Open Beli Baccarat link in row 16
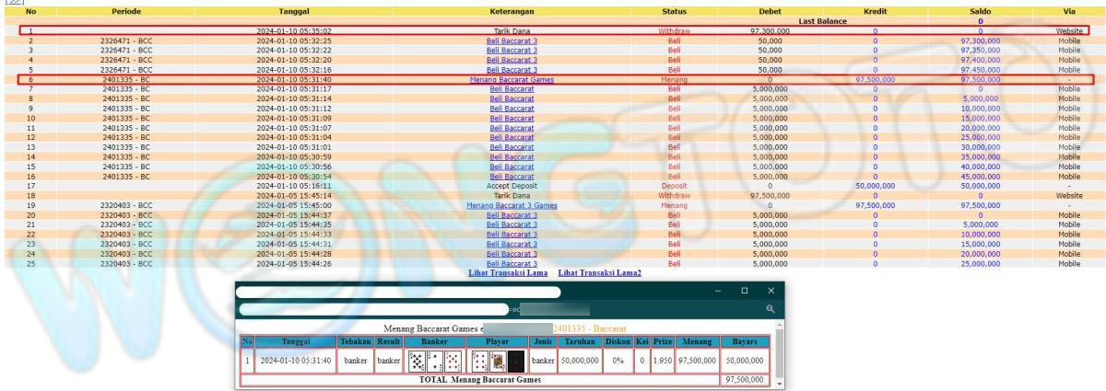 [x=512, y=177]
